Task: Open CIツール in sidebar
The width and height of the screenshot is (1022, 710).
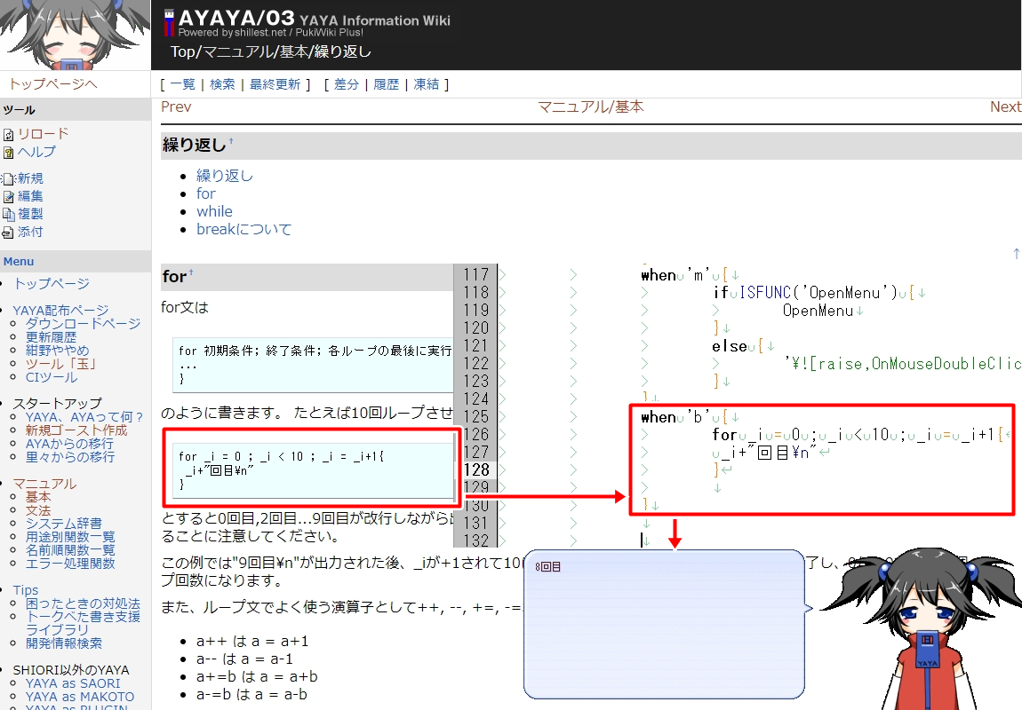Action: (x=51, y=377)
